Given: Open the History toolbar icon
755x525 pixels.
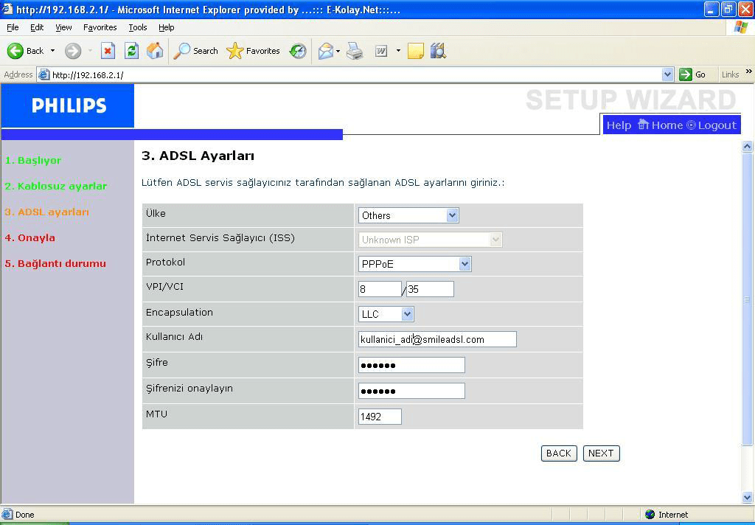Looking at the screenshot, I should [x=298, y=51].
